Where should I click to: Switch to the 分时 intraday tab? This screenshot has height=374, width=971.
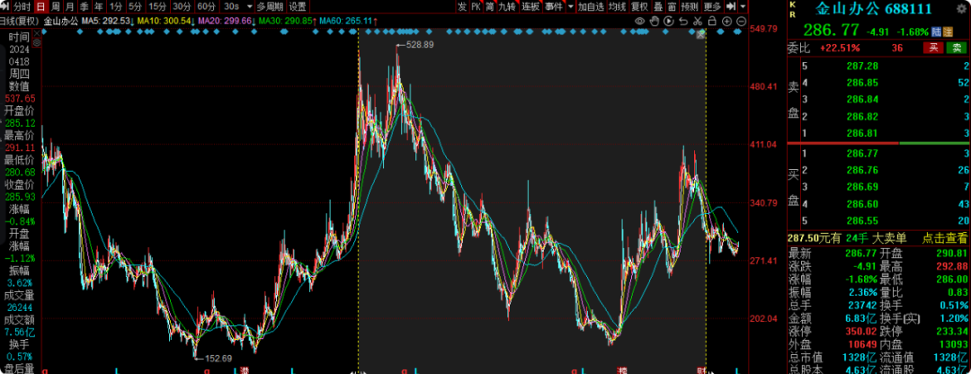coord(22,6)
